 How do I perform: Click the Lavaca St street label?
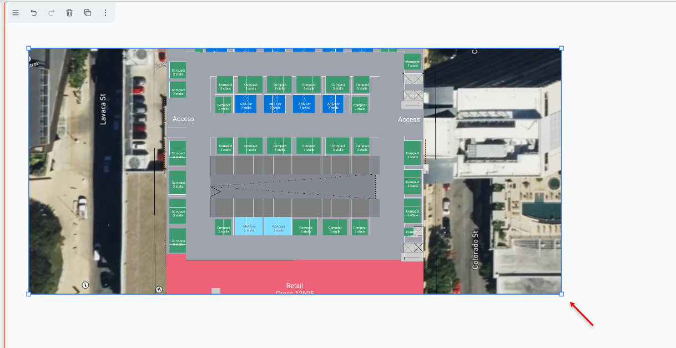(103, 109)
